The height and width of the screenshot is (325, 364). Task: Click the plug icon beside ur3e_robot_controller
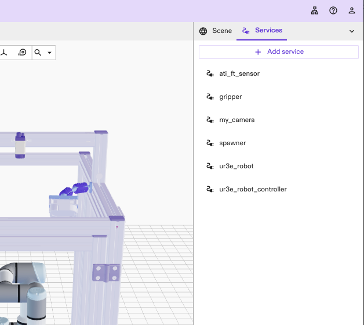click(210, 189)
